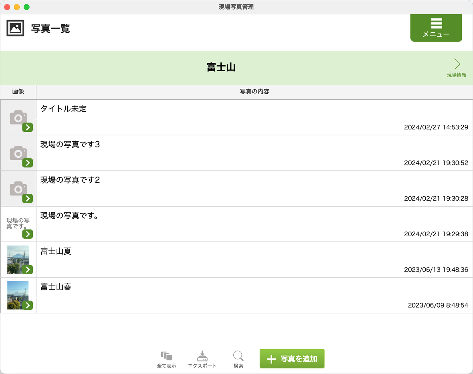Open green arrow on 富士山夏 row
This screenshot has width=473, height=374.
28,270
